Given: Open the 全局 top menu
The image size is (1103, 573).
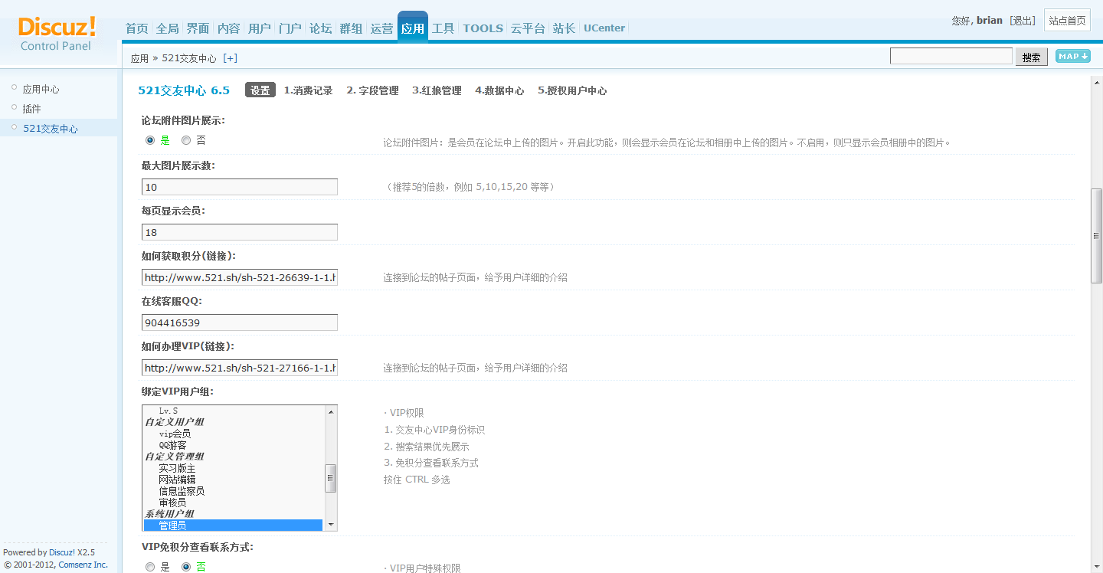Looking at the screenshot, I should tap(168, 28).
